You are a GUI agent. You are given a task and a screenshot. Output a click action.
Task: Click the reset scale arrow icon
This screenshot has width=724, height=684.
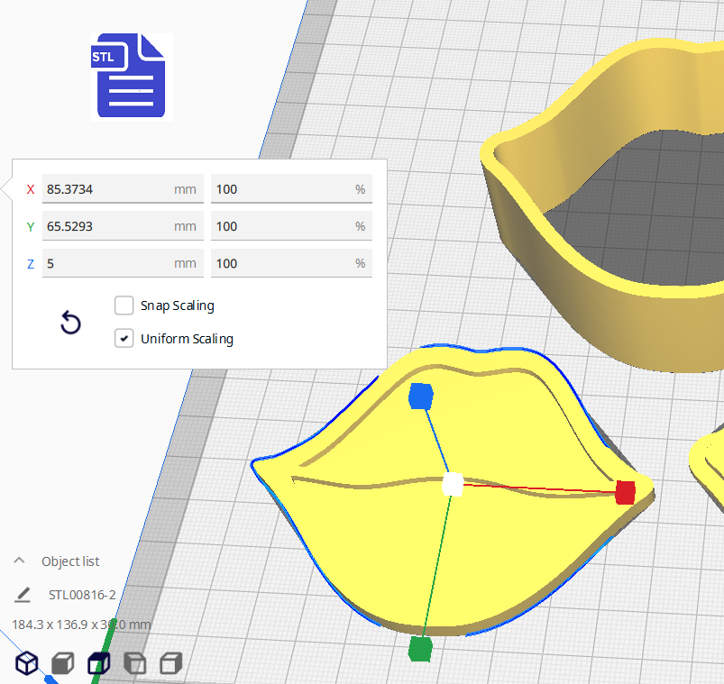tap(70, 323)
